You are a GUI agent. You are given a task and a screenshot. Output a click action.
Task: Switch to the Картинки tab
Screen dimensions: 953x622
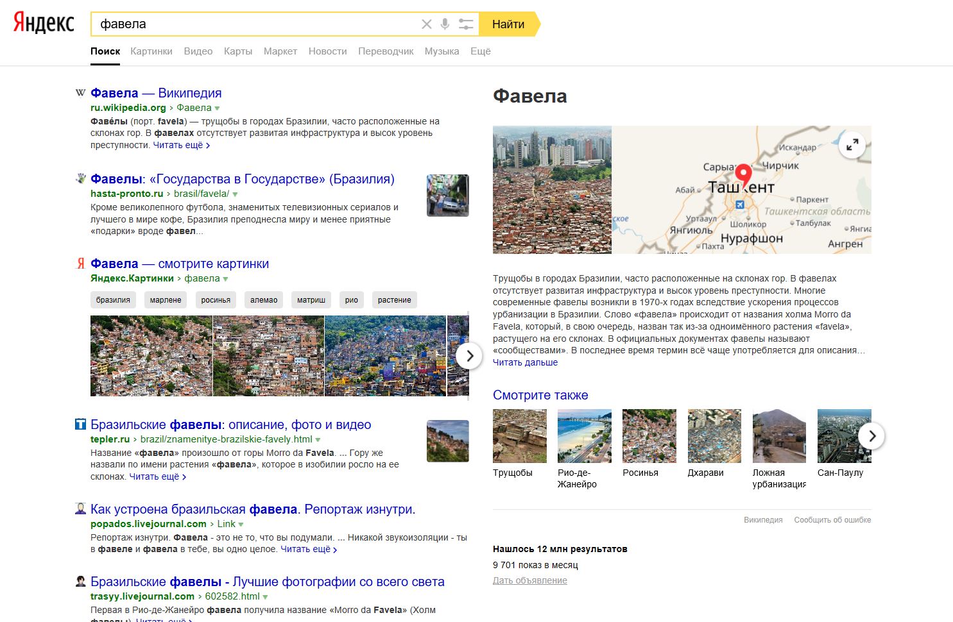151,51
